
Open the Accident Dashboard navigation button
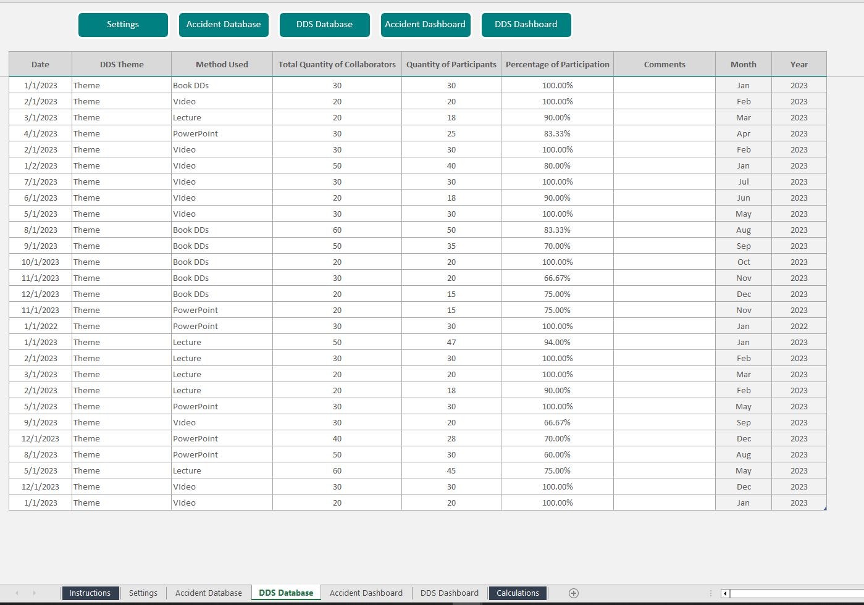425,25
